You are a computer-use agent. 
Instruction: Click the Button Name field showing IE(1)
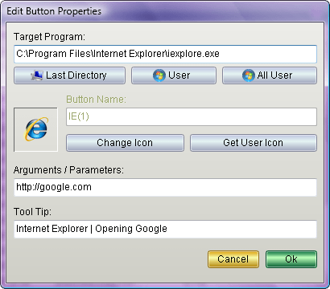point(192,116)
